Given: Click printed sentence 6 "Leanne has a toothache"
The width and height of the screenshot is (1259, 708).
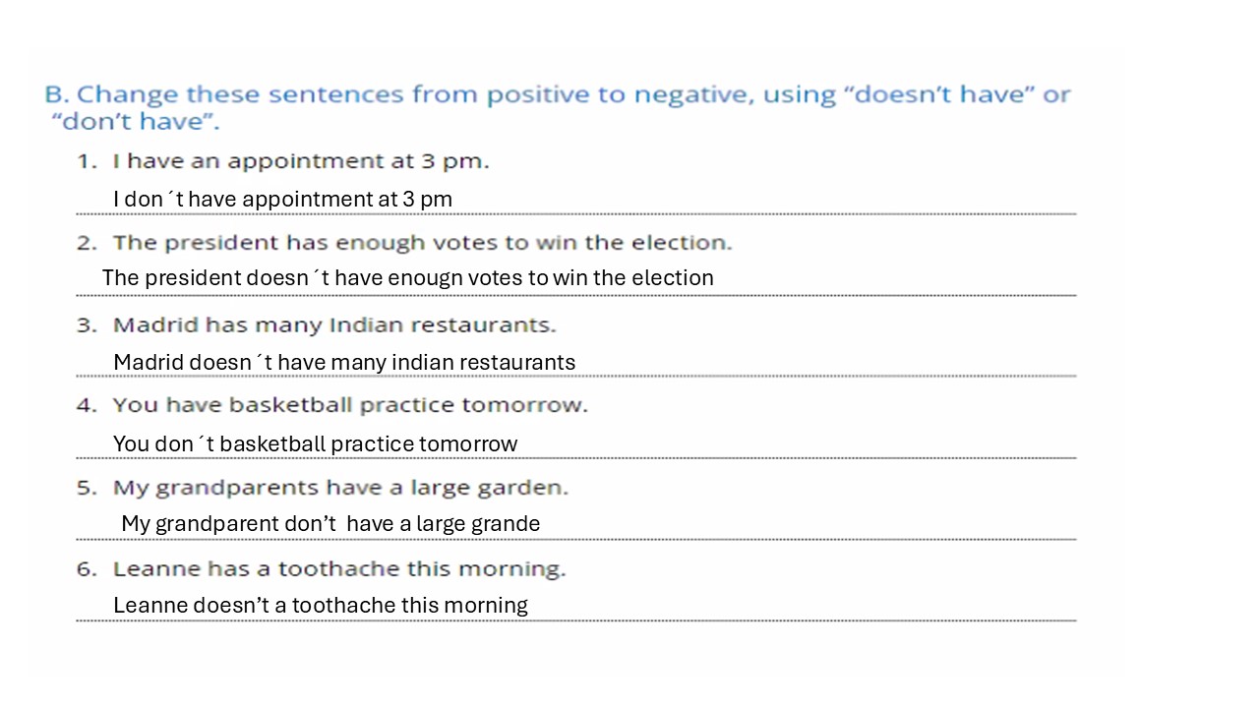Looking at the screenshot, I should [339, 569].
